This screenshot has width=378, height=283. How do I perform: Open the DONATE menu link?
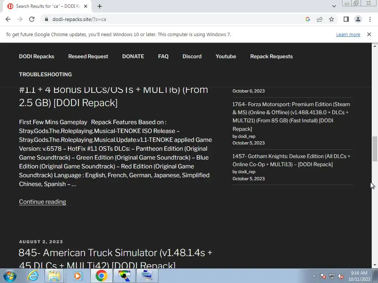tap(133, 56)
